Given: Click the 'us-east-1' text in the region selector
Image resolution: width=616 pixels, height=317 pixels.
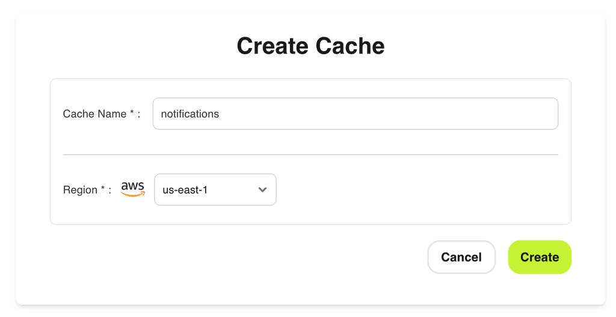Looking at the screenshot, I should click(x=185, y=189).
